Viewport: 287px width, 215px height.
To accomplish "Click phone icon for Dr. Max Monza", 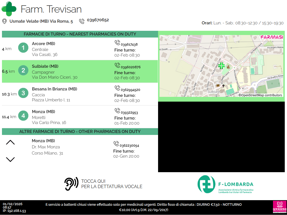I will click(x=116, y=144).
